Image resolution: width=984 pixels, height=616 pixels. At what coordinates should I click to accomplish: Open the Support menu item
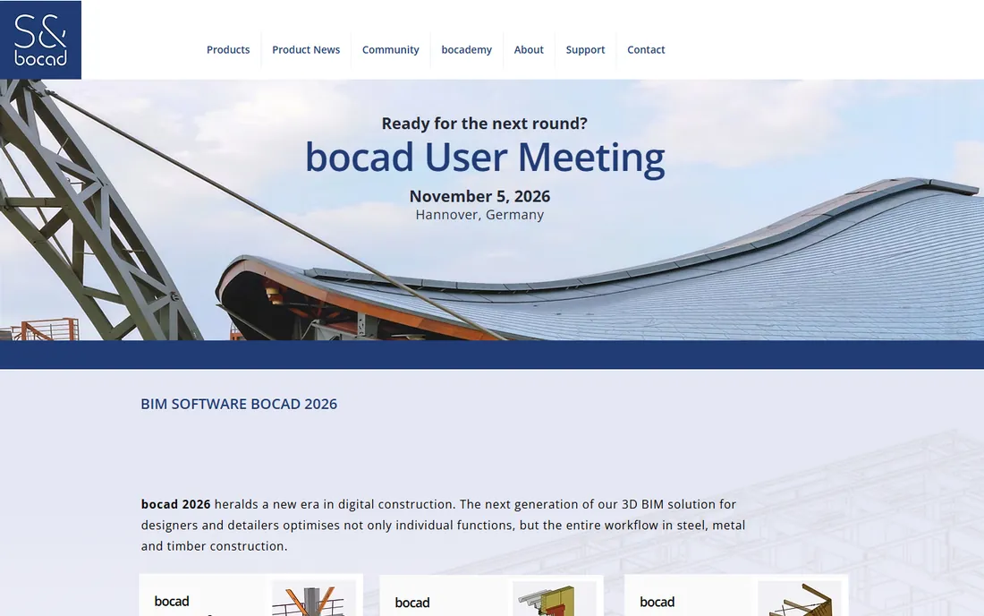(585, 49)
